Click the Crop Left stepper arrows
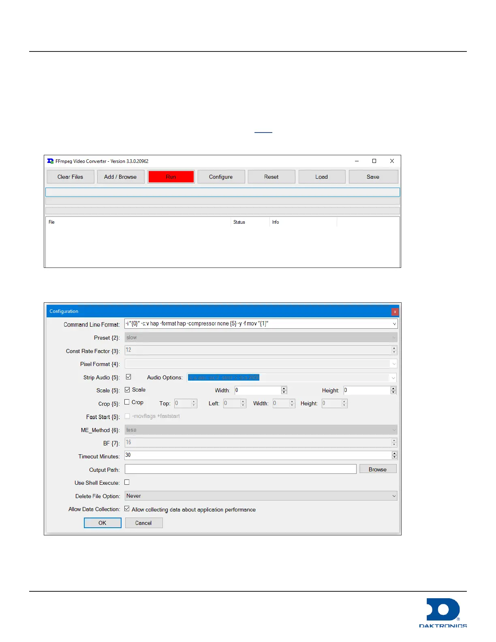 243,403
